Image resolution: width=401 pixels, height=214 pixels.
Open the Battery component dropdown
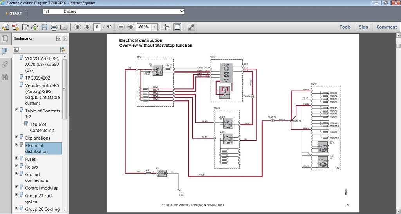[114, 11]
